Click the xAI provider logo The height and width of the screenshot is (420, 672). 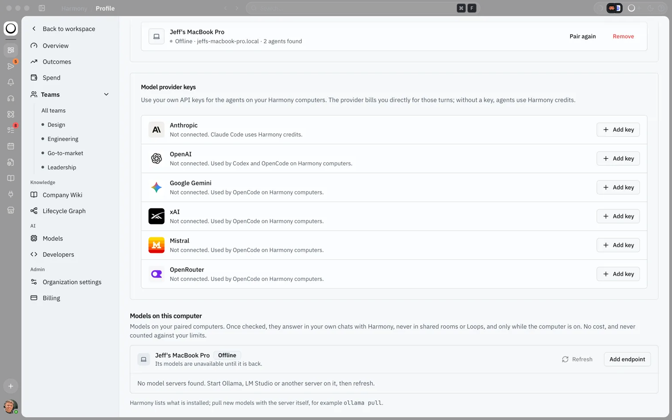(156, 216)
